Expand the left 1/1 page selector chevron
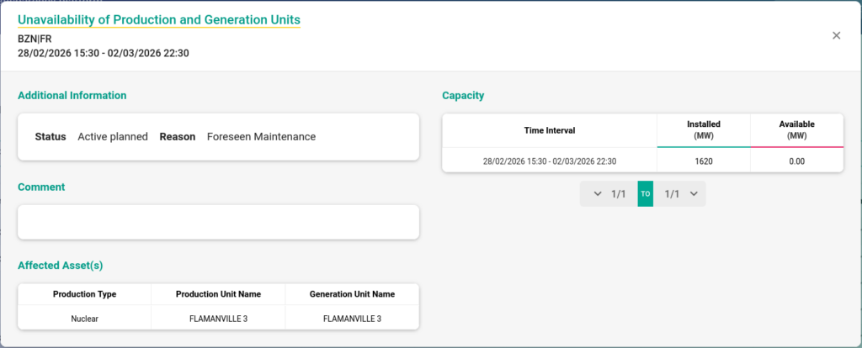The height and width of the screenshot is (348, 862). [598, 194]
